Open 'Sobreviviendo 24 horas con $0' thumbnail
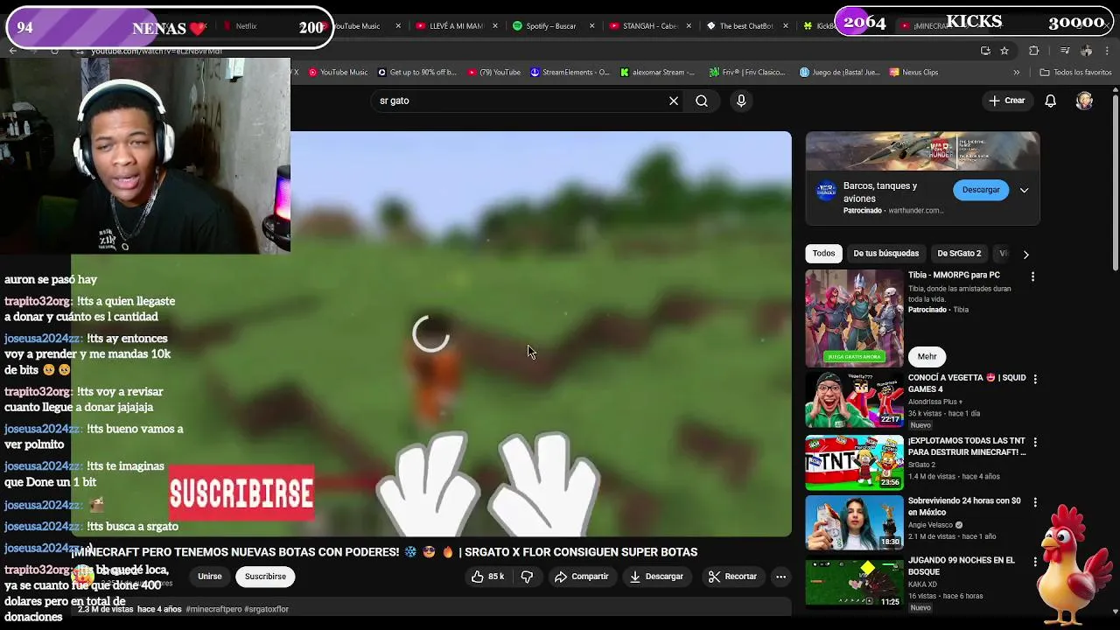 (x=854, y=522)
